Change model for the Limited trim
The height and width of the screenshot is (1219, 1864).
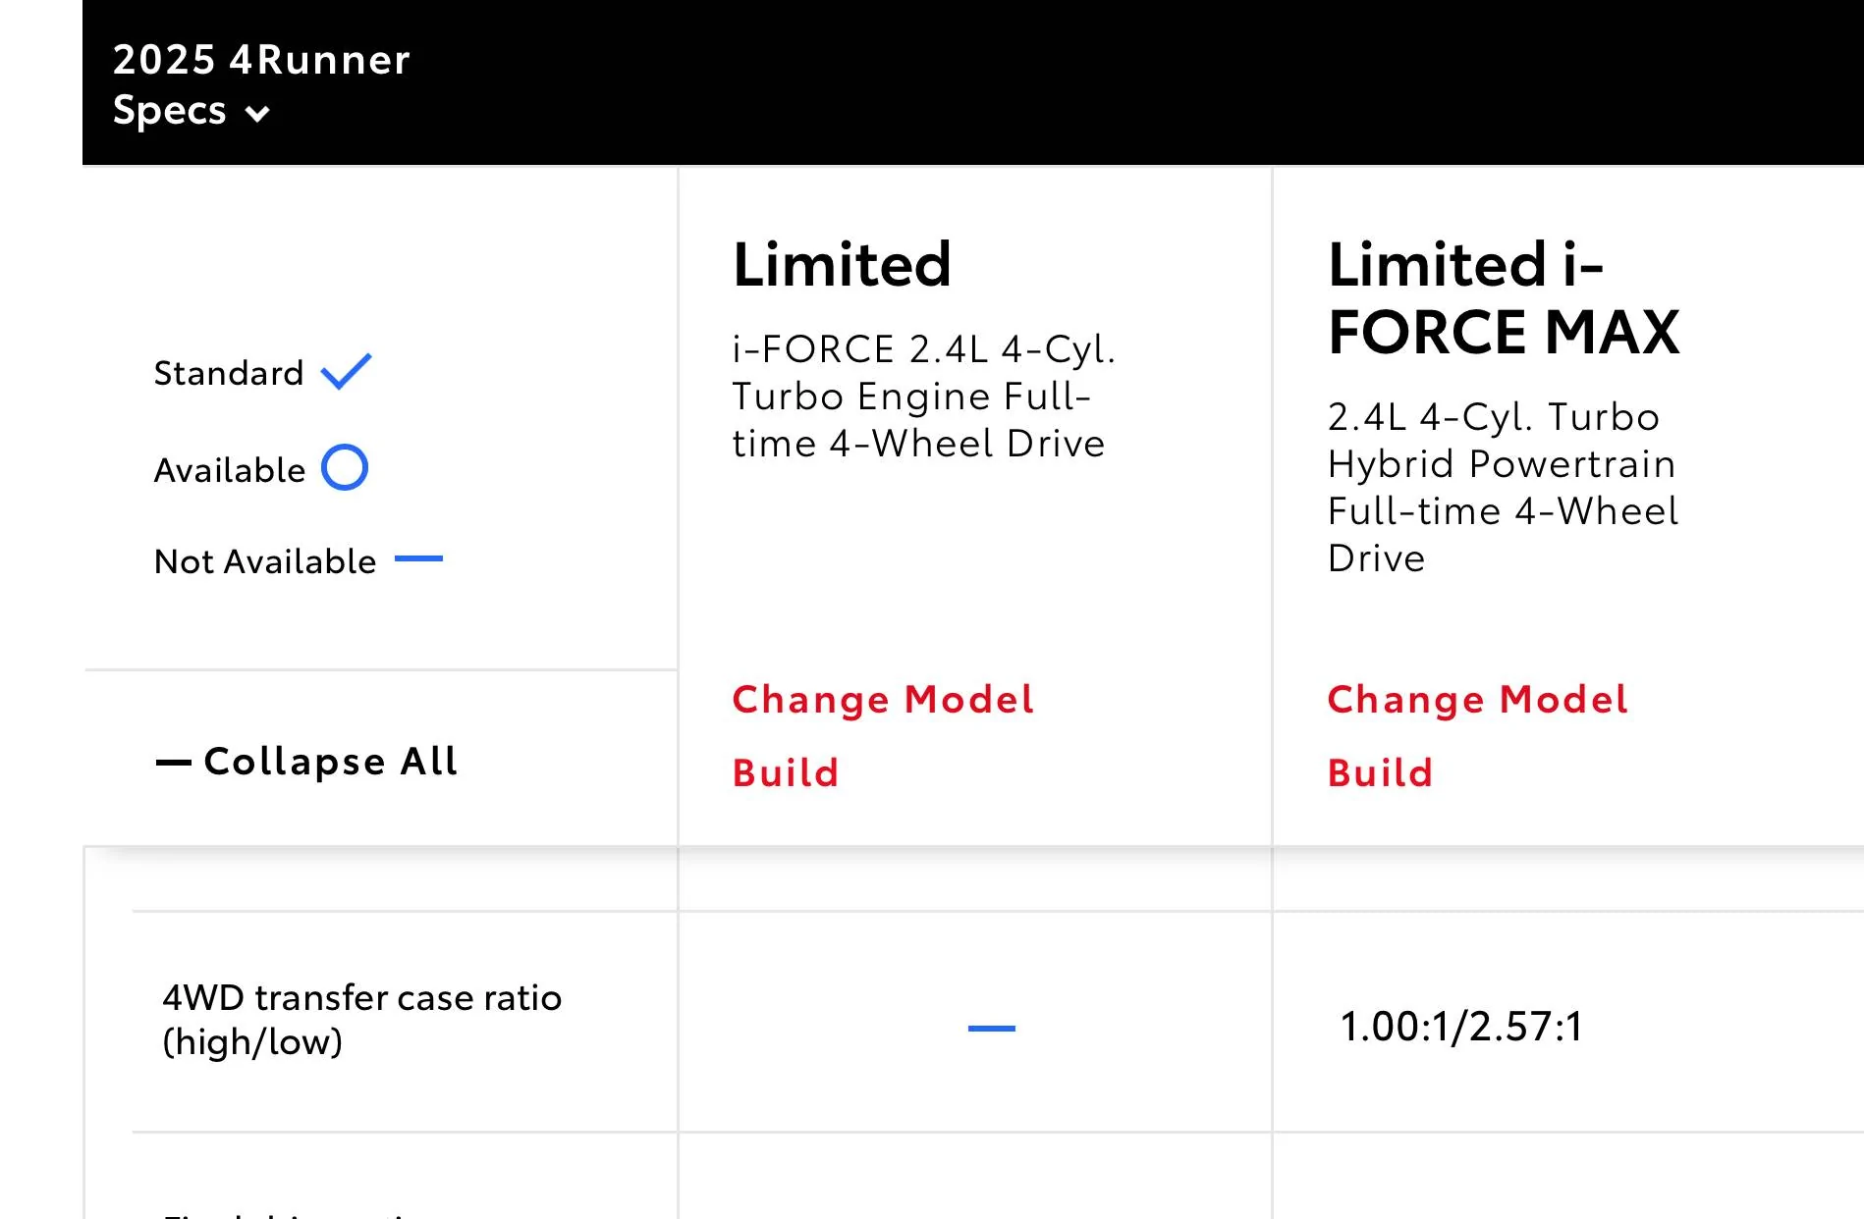tap(883, 700)
